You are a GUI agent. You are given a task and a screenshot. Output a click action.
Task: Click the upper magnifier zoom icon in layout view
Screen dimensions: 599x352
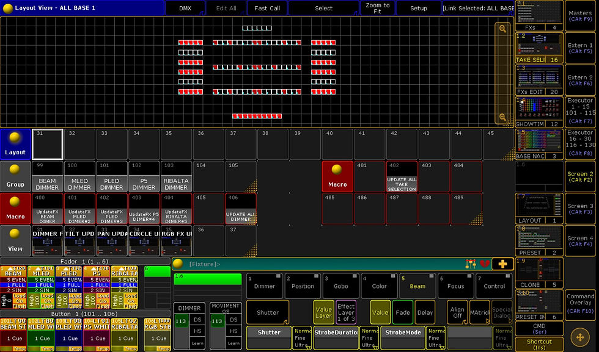[502, 29]
